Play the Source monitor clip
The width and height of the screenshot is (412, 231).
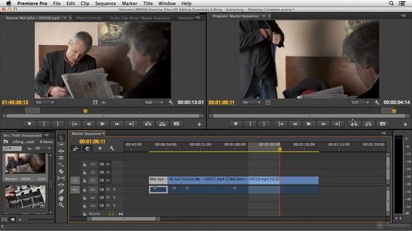(x=102, y=124)
